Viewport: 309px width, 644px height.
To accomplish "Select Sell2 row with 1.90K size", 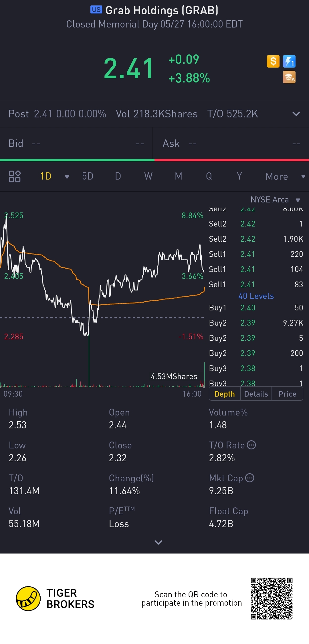I will click(256, 239).
